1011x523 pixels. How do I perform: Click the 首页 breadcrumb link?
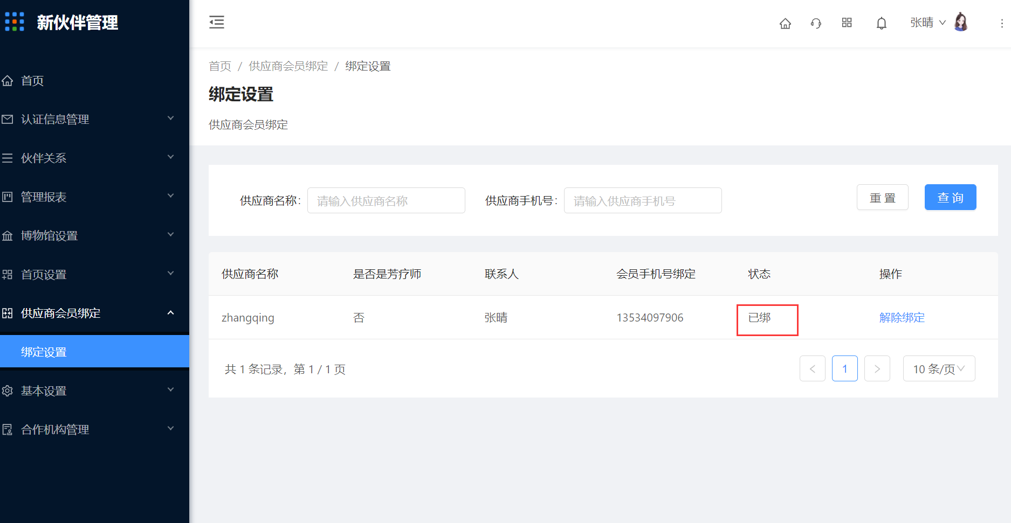tap(220, 66)
